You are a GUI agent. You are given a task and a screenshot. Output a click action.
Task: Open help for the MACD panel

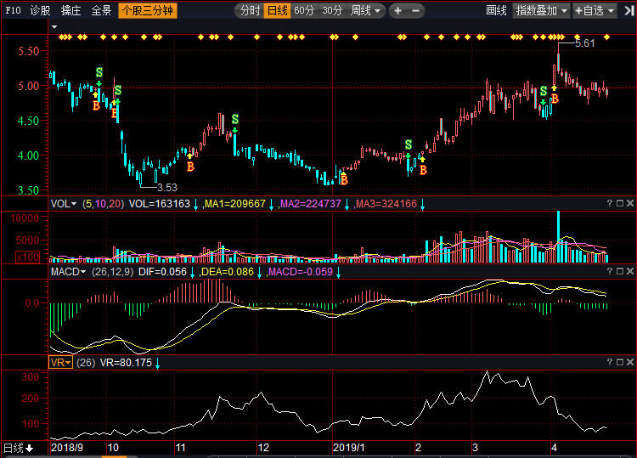pyautogui.click(x=609, y=271)
